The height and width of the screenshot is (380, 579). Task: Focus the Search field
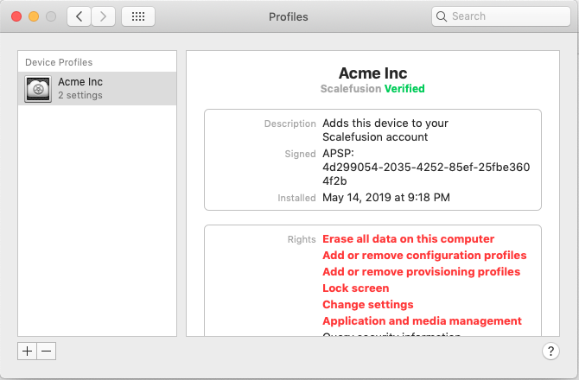coord(501,16)
